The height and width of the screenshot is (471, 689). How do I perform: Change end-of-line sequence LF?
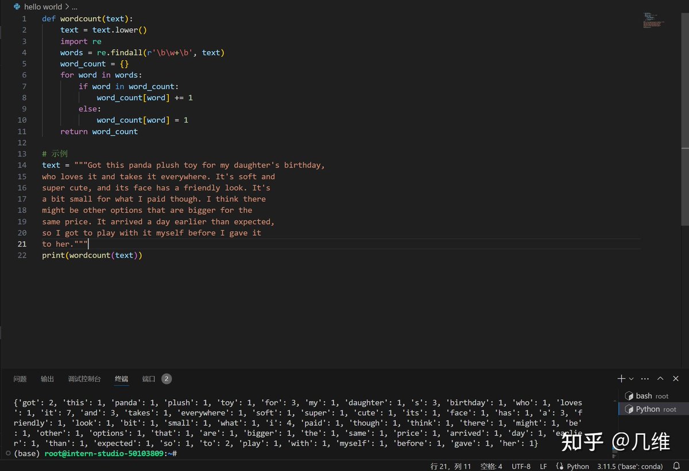(543, 466)
